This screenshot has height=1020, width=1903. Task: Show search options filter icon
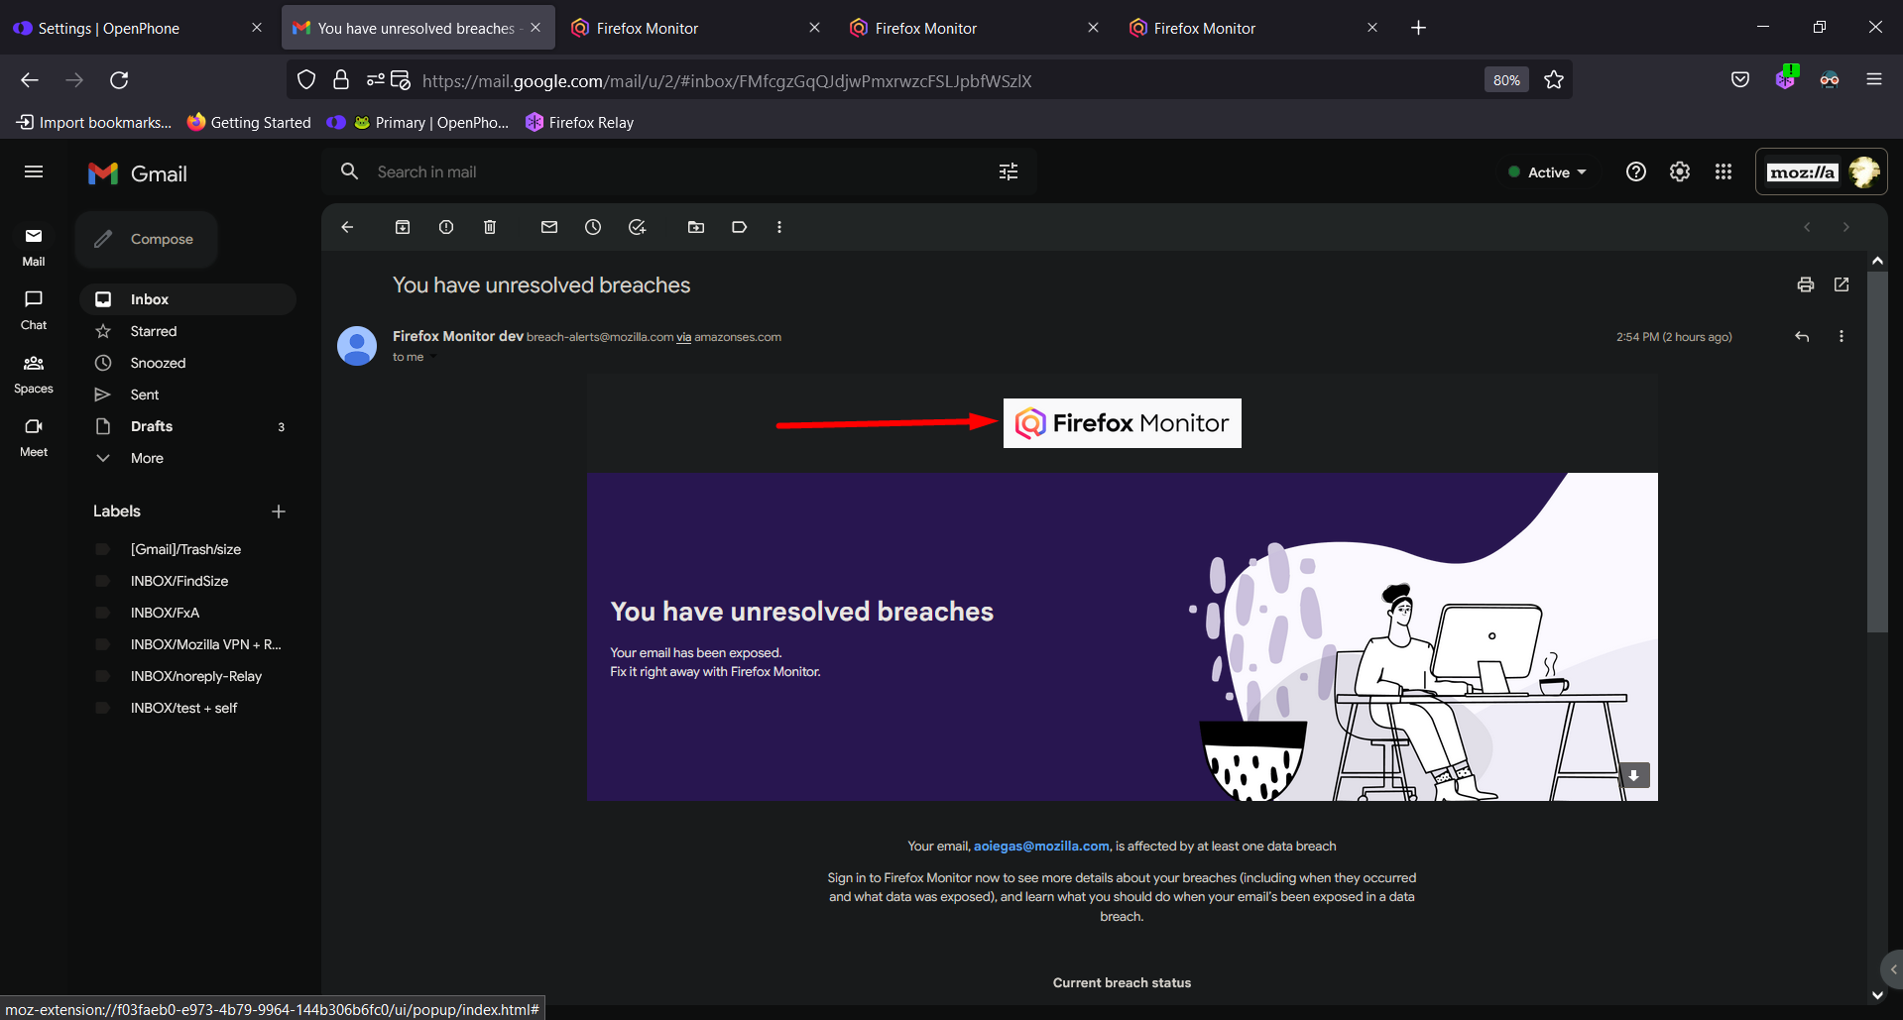[1009, 171]
